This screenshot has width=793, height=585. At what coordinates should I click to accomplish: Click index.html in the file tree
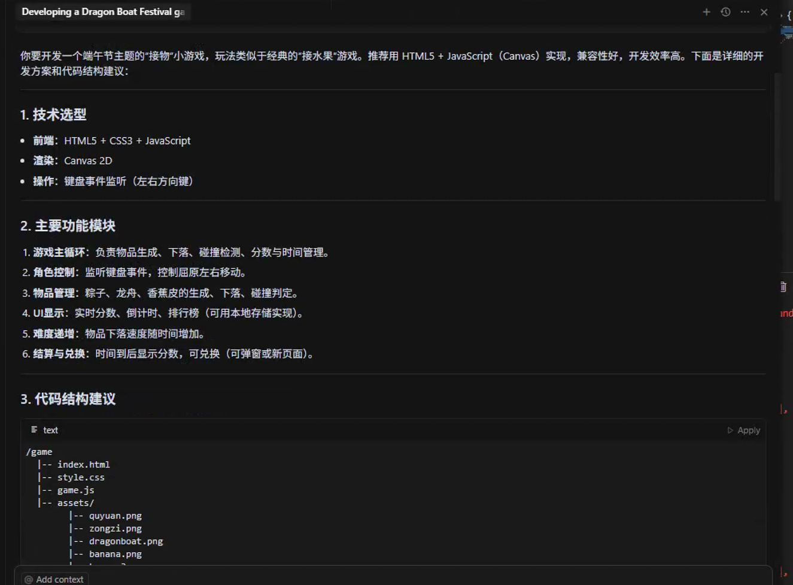click(x=84, y=465)
